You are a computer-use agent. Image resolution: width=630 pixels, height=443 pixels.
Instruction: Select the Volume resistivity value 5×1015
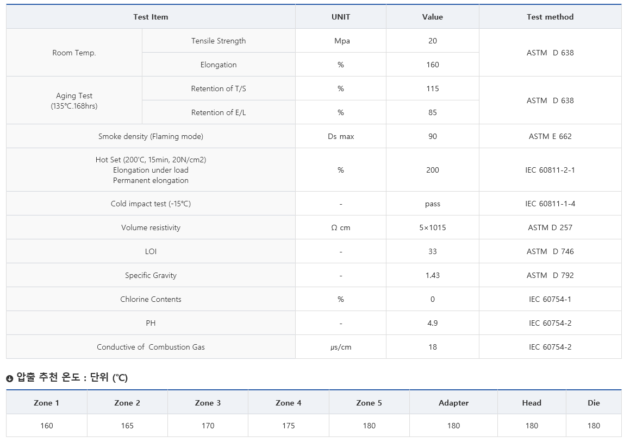432,227
